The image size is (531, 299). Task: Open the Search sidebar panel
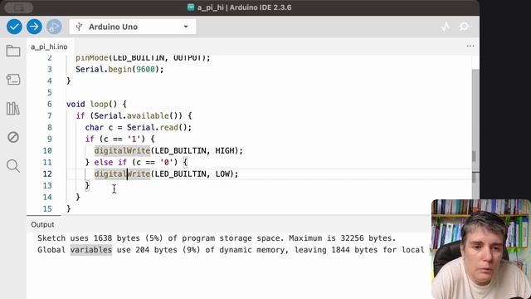click(13, 166)
